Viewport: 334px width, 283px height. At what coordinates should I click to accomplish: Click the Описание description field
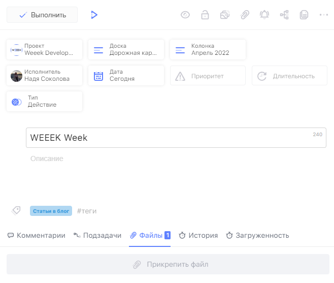pyautogui.click(x=47, y=159)
